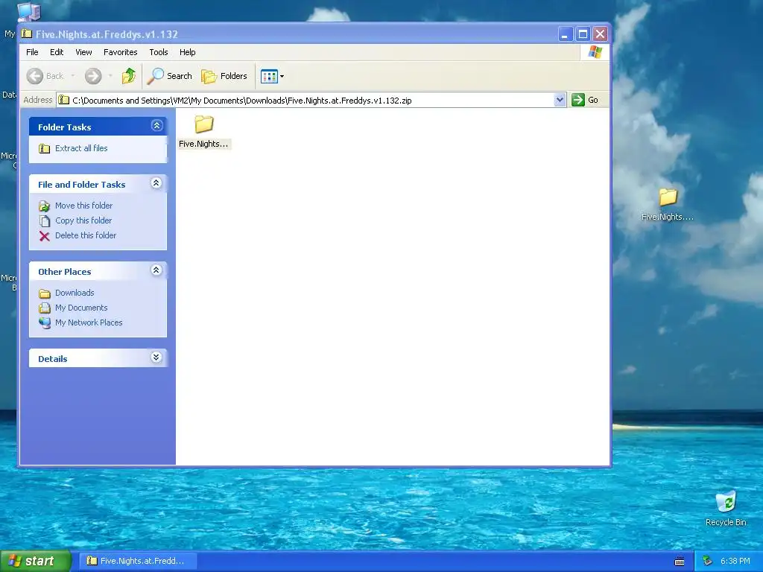Click Five.Nights.at.Fredd... taskbar button
The height and width of the screenshot is (572, 763).
[138, 561]
